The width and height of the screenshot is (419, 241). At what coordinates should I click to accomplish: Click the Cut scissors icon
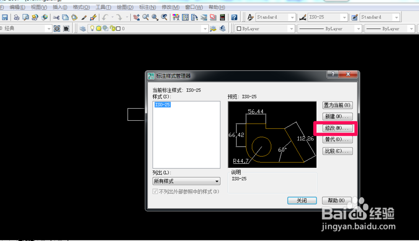tap(56, 18)
